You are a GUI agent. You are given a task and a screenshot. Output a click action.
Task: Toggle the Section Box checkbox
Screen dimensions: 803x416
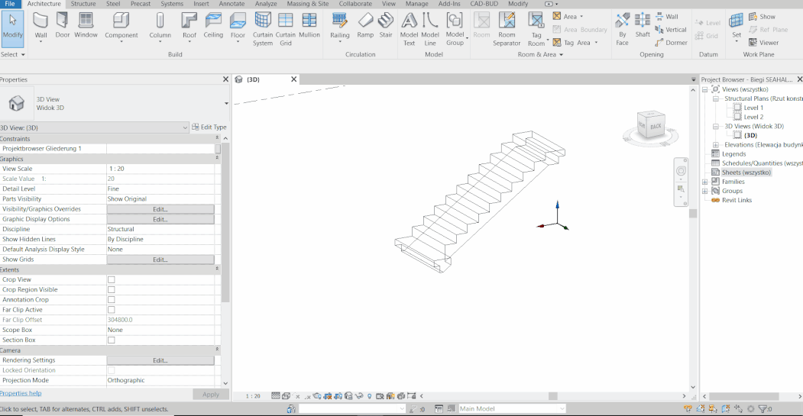(112, 340)
